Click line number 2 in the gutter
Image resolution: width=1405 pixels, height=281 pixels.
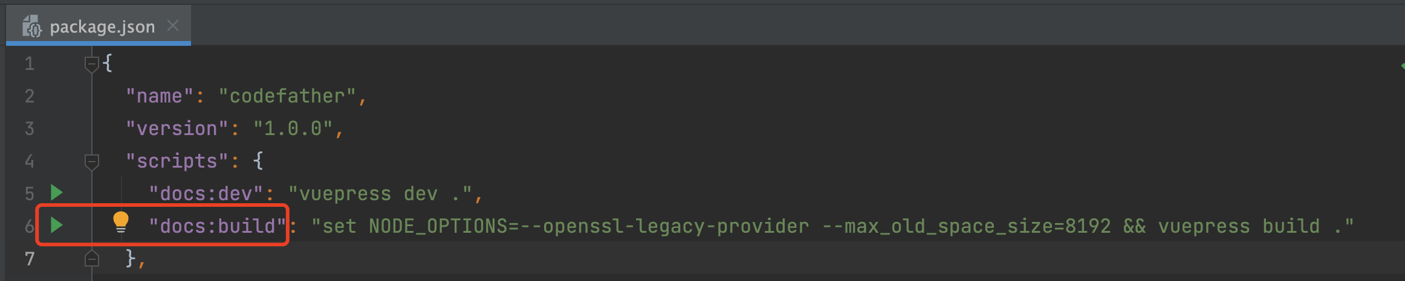[29, 96]
